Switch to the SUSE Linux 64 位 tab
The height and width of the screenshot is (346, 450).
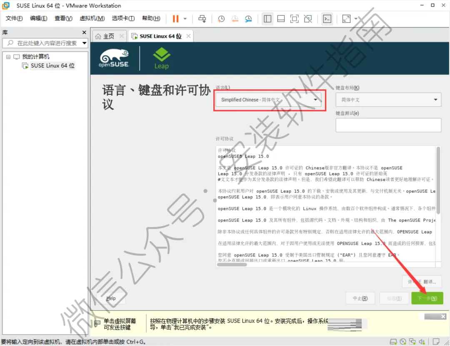(160, 36)
